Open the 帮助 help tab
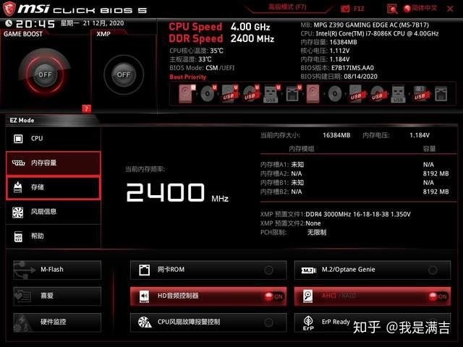463x347 pixels. 54,236
